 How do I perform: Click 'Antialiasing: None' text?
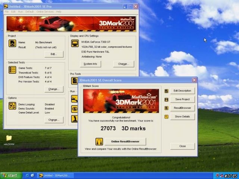click(x=91, y=57)
